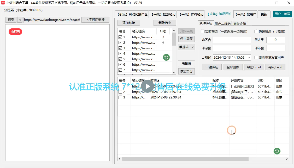
Task: Click left arrow of horizontal scrollbar
Action: pyautogui.click(x=120, y=159)
